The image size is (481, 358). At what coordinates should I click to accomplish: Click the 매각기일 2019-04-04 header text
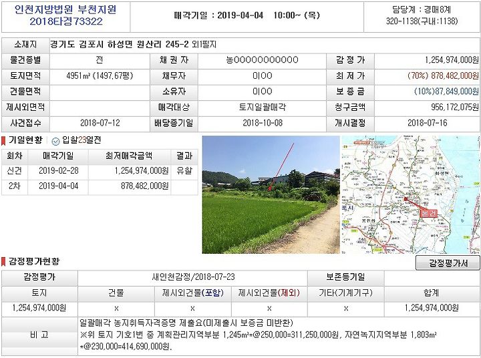[x=247, y=15]
